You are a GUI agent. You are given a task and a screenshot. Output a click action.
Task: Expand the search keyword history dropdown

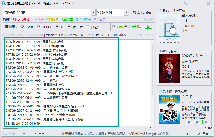coord(93,13)
